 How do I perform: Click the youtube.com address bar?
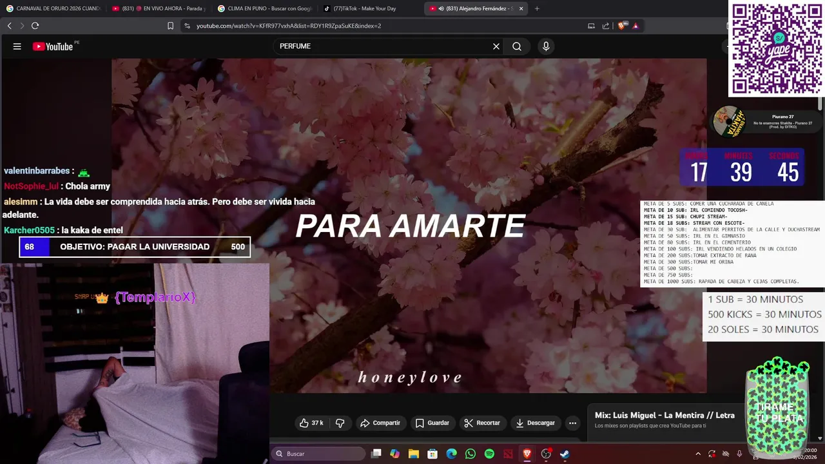[380, 26]
